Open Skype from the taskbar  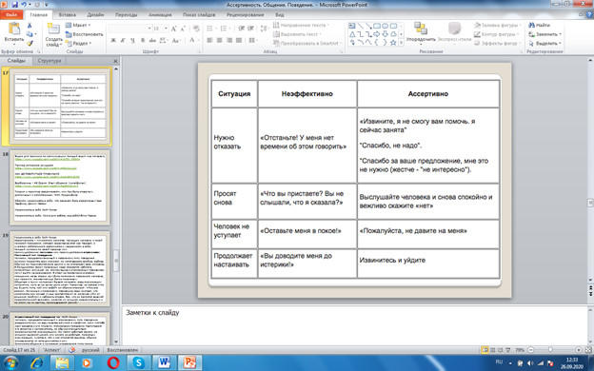(139, 362)
